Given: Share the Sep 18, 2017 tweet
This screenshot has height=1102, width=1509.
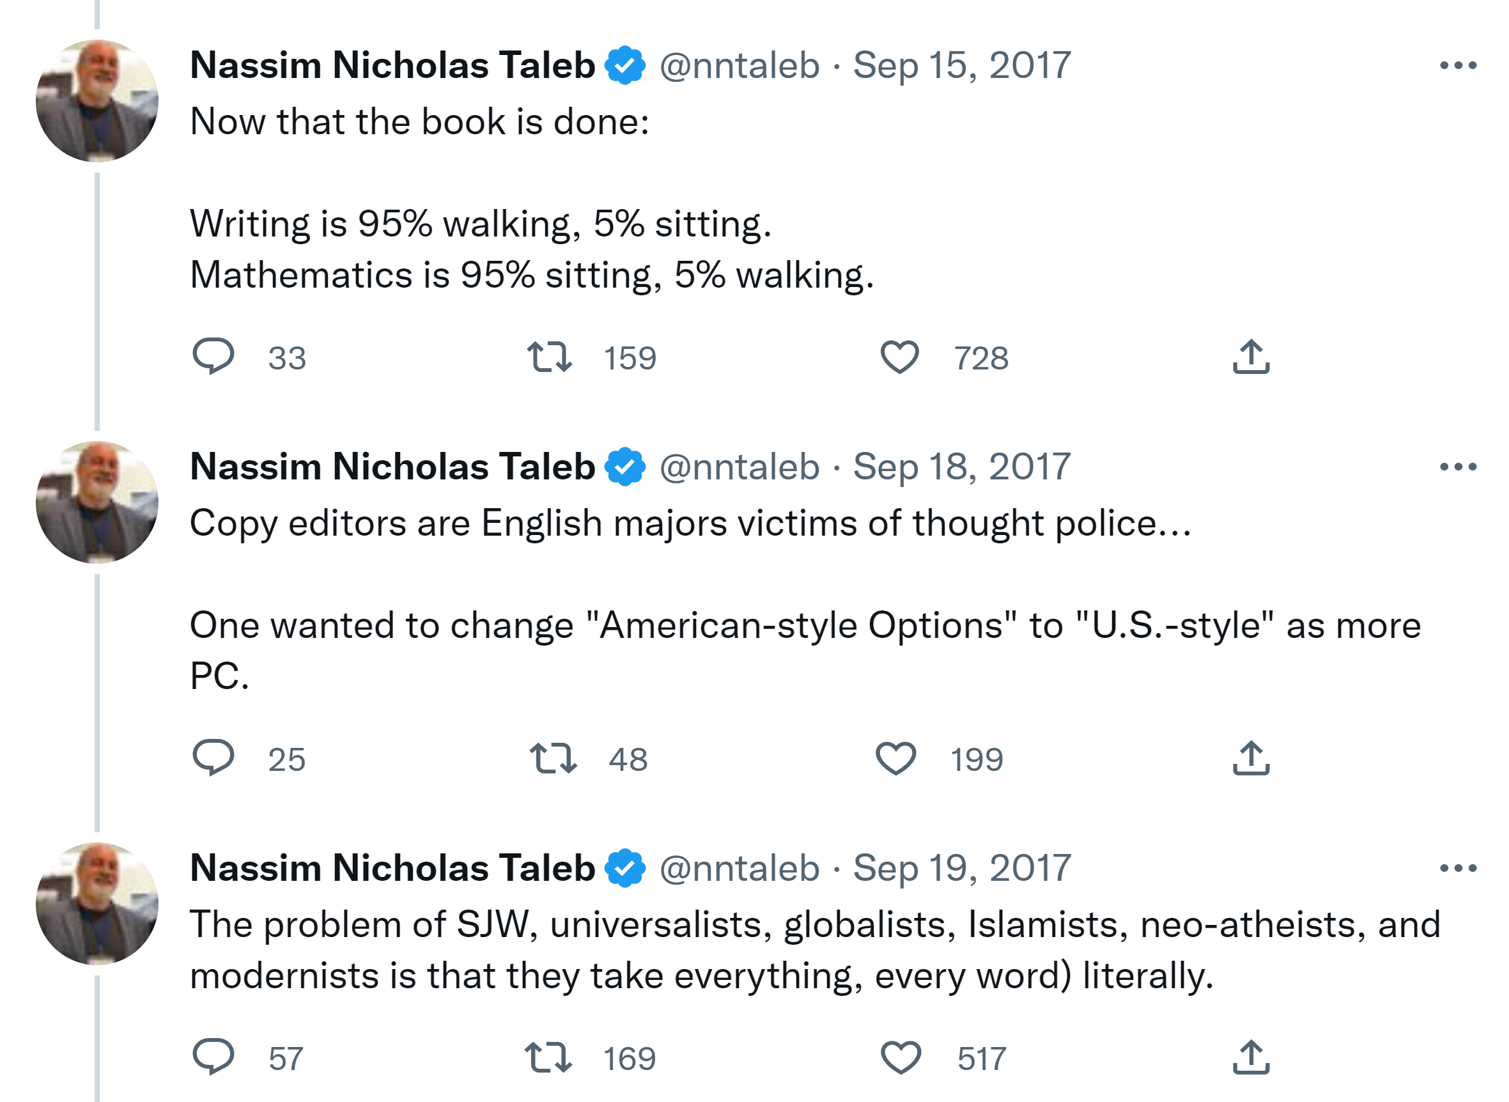Looking at the screenshot, I should (x=1250, y=758).
